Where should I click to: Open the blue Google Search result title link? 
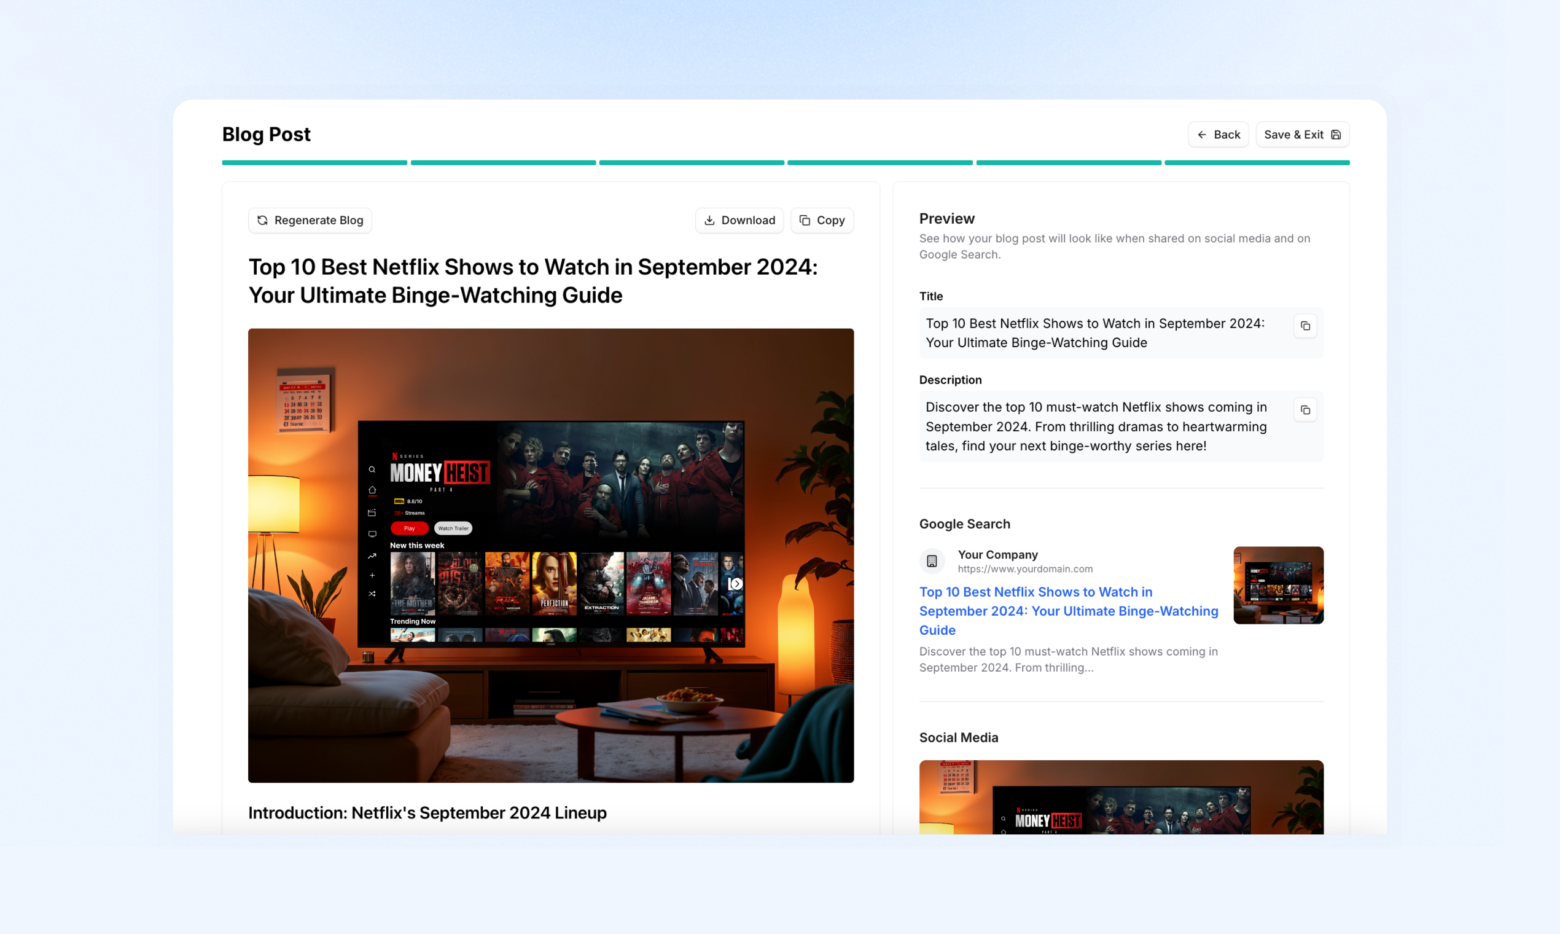coord(1067,611)
